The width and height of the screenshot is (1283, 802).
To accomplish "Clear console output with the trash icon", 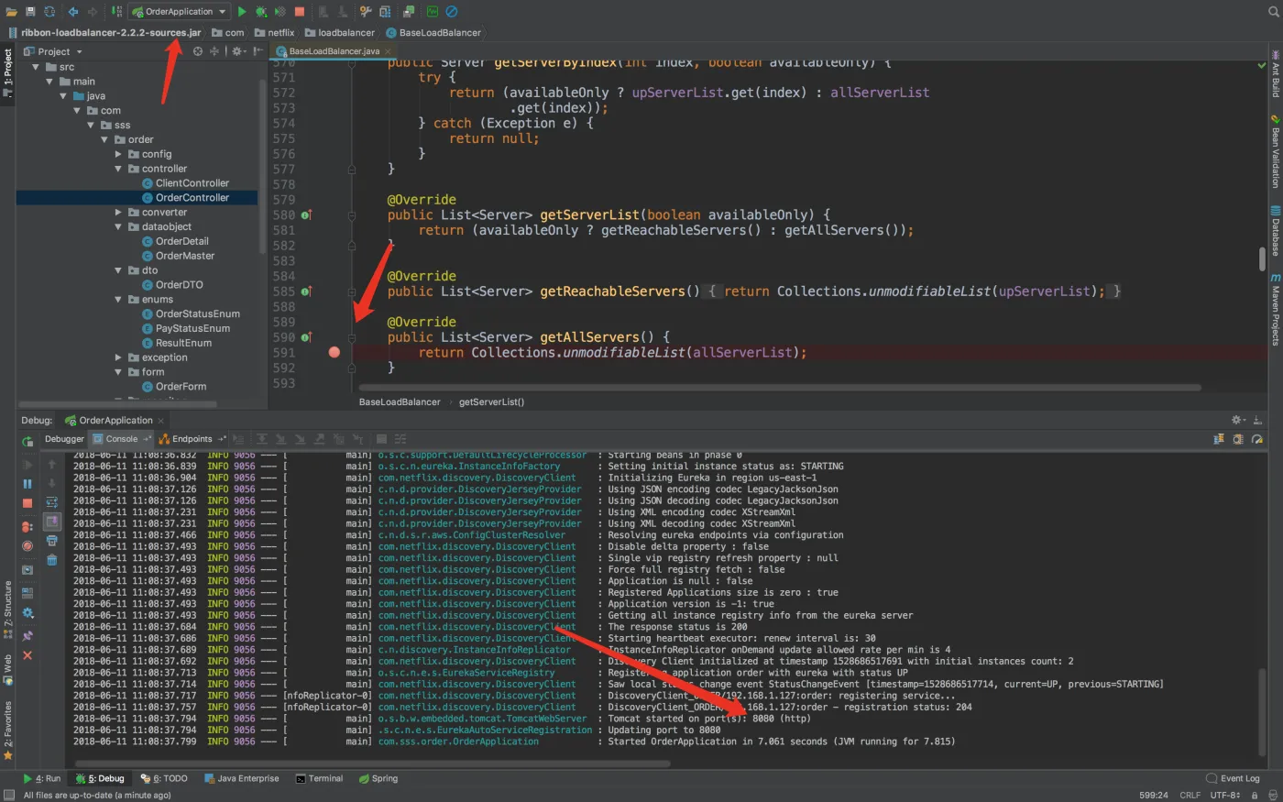I will point(52,559).
